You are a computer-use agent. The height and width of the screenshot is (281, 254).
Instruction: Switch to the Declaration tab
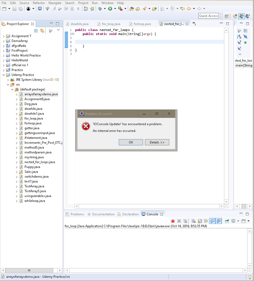coord(128,214)
